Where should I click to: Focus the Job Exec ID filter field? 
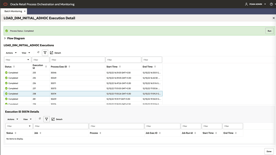click(162, 126)
